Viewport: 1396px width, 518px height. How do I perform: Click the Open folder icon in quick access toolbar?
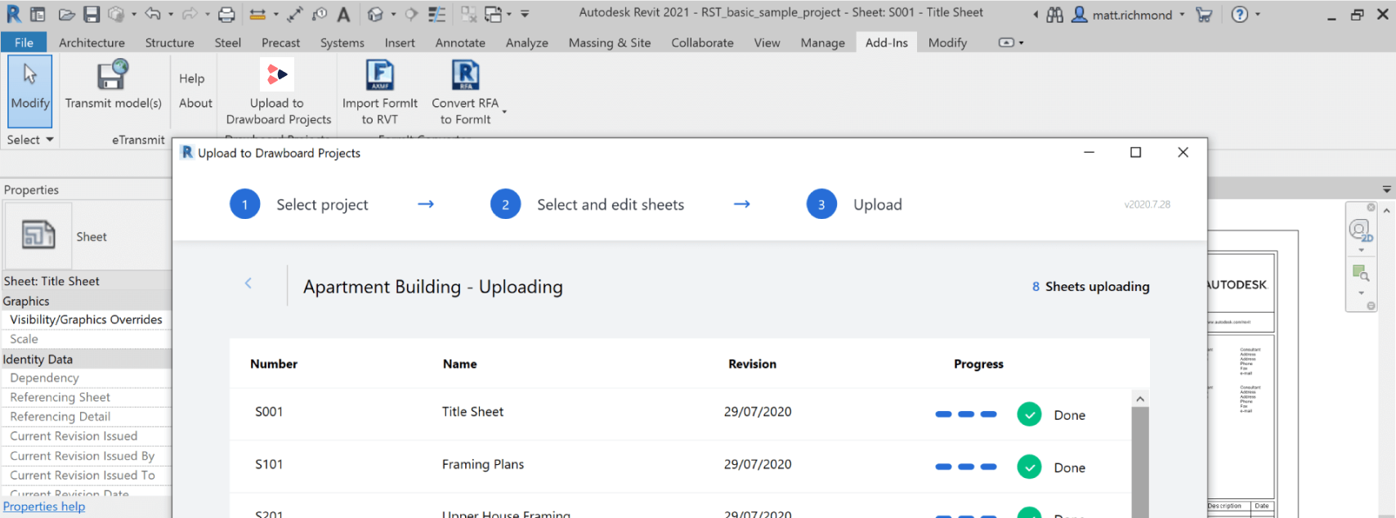67,15
